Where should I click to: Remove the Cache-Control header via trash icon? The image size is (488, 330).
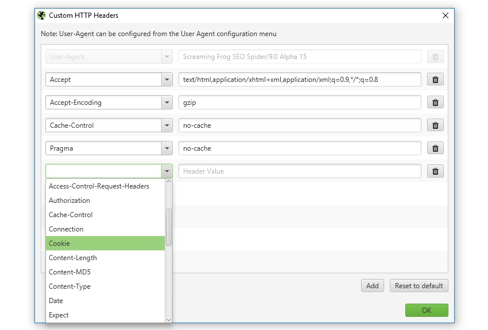[435, 125]
